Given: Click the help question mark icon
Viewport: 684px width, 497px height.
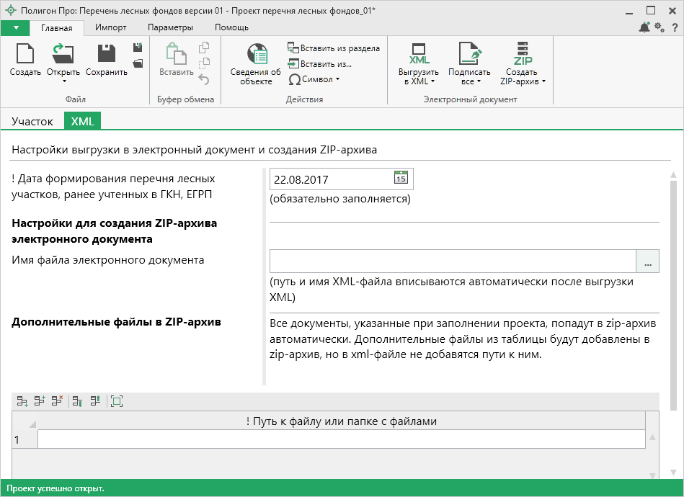Looking at the screenshot, I should [x=674, y=27].
